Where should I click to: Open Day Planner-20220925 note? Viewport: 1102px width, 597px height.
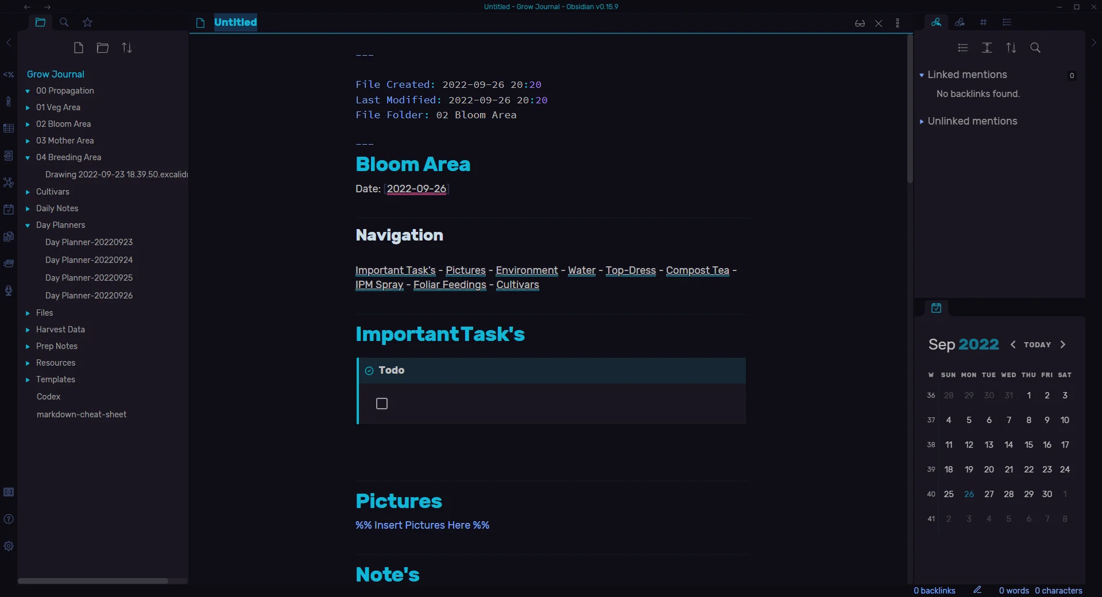89,278
